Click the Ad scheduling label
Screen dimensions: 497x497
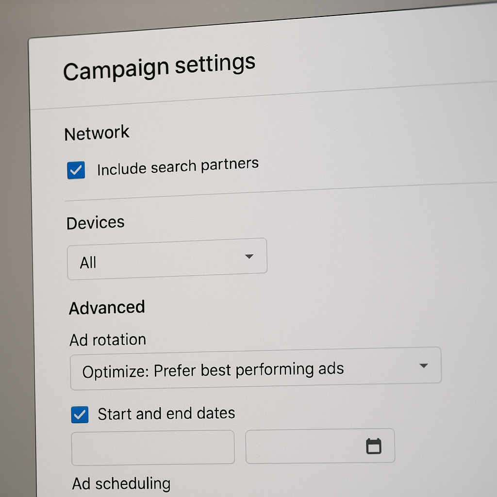[x=121, y=483]
